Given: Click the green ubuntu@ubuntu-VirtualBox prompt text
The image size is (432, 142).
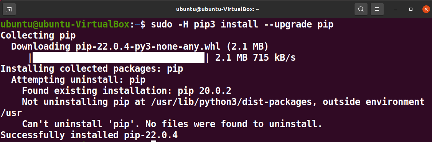Looking at the screenshot, I should point(65,25).
